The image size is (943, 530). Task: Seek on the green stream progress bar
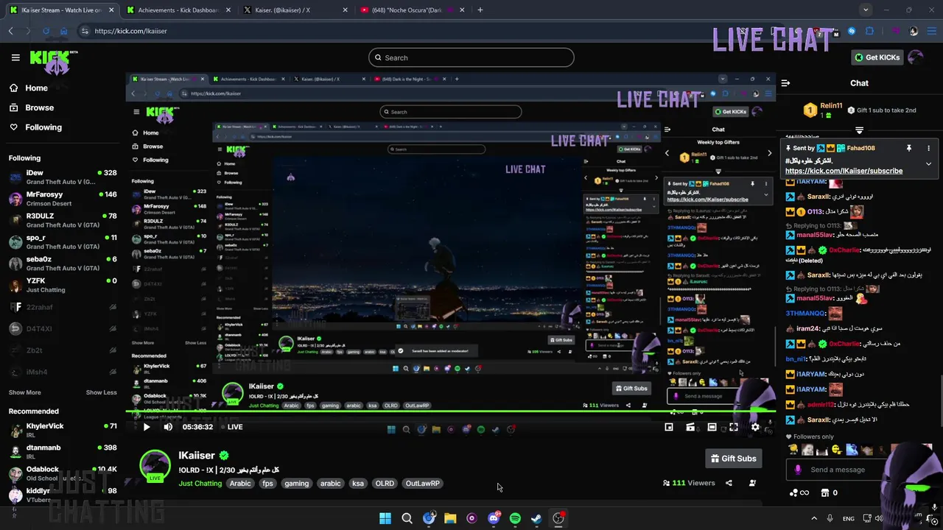[x=449, y=411]
